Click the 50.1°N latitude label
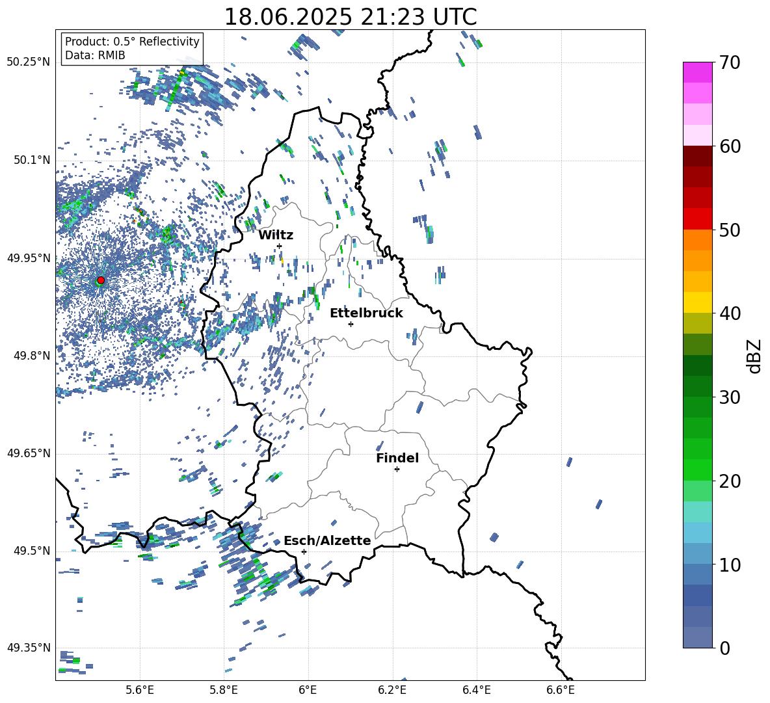Screen dimensions: 770x703 point(31,161)
